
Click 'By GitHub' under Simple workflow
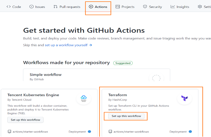pyautogui.click(x=37, y=79)
